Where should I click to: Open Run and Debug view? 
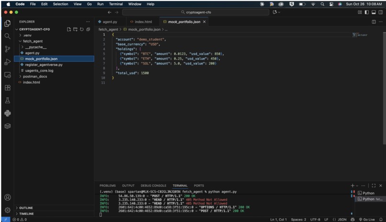(8, 62)
